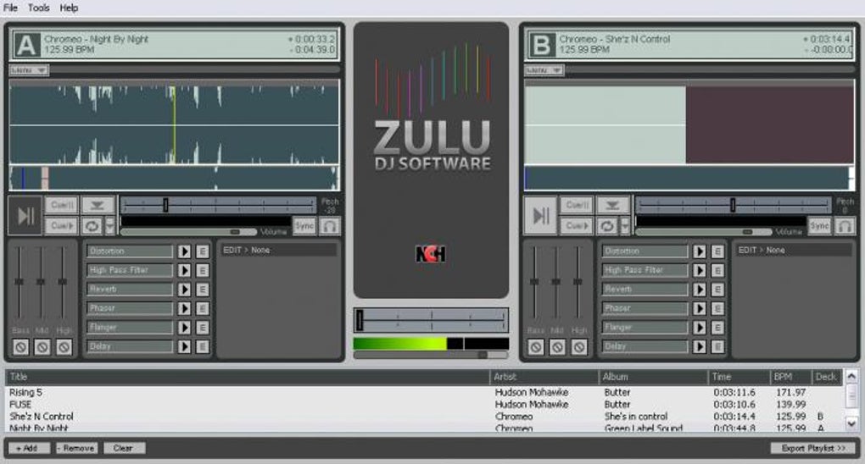Click the pitch slider on Deck A
865x464 pixels.
coord(219,205)
